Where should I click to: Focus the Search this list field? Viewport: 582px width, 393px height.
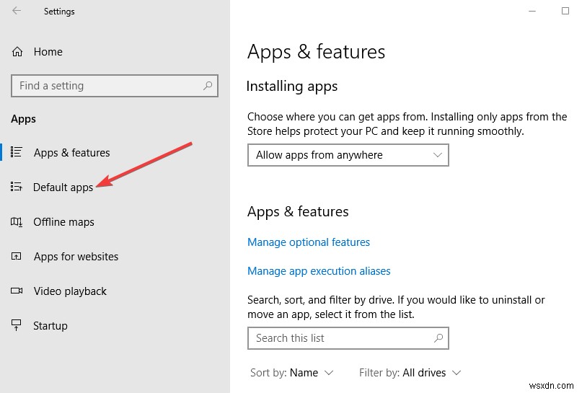click(348, 337)
